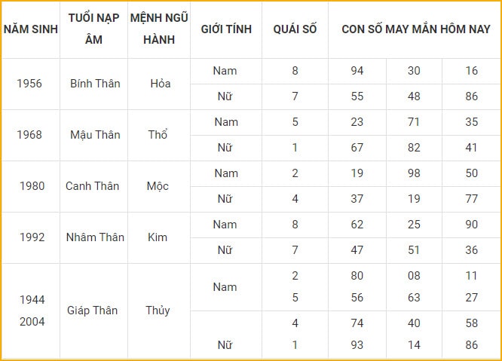Select the TUỔI NẠP ÂM header
The width and height of the screenshot is (502, 361).
click(x=93, y=29)
